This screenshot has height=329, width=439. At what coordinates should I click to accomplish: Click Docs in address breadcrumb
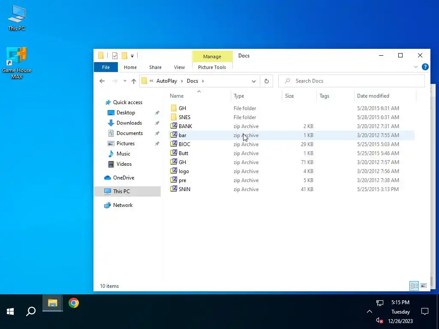coord(192,81)
